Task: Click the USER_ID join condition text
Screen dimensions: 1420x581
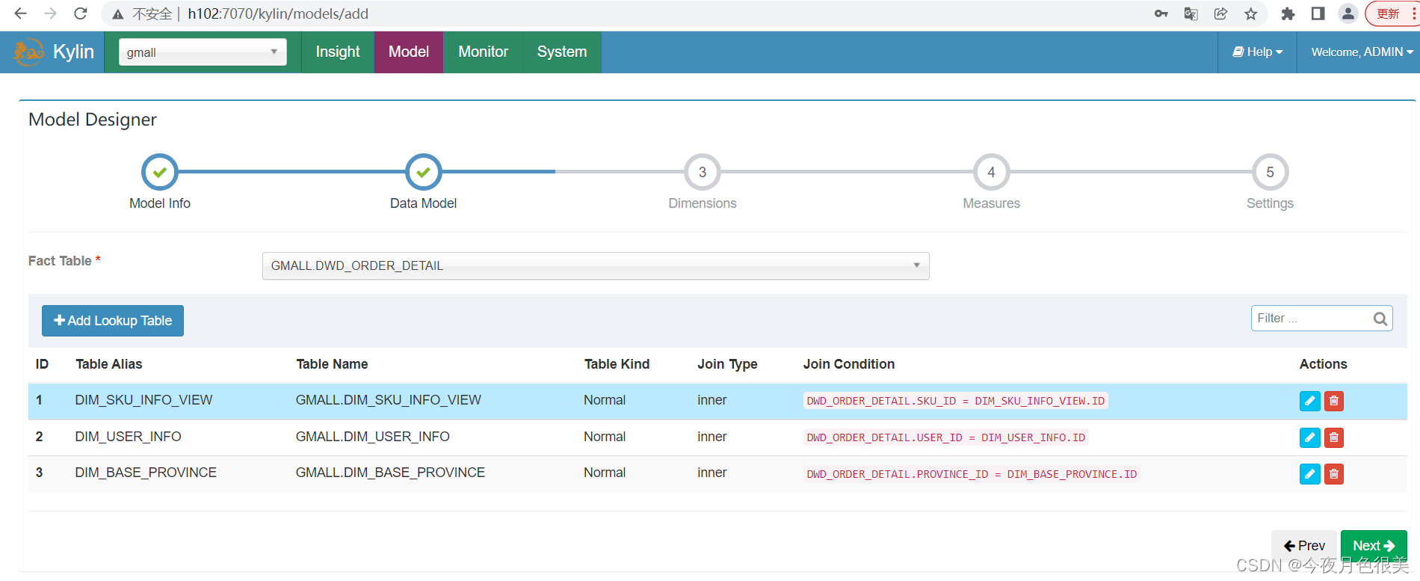Action: point(946,437)
